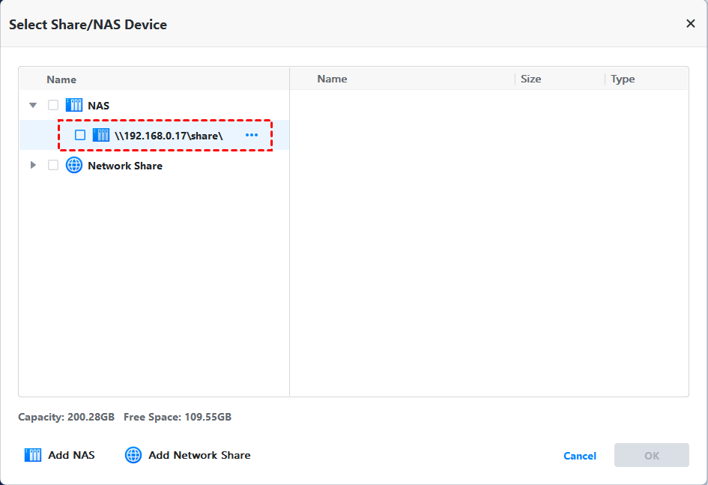The image size is (708, 485).
Task: Click the right pane Name column header
Action: point(332,79)
